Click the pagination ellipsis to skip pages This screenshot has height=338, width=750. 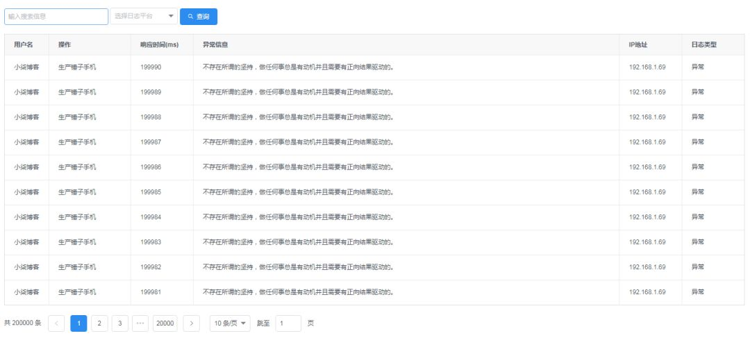pos(140,323)
